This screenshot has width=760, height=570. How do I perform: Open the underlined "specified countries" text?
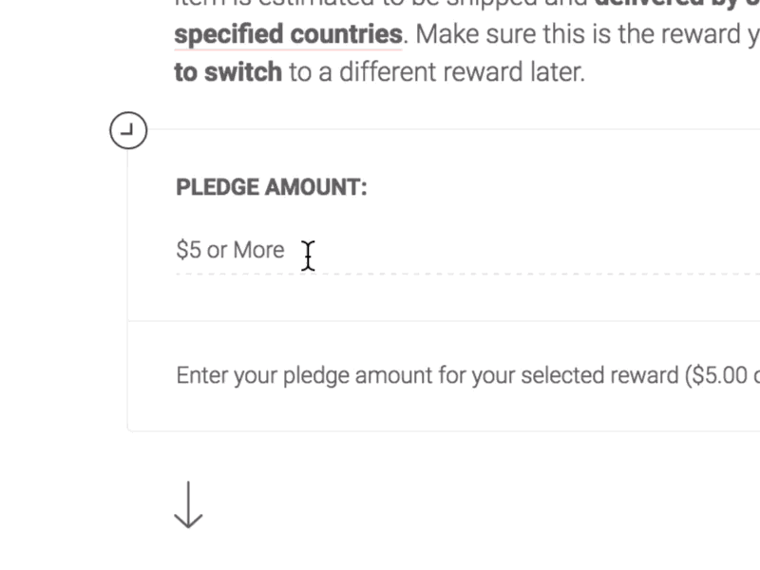click(288, 35)
